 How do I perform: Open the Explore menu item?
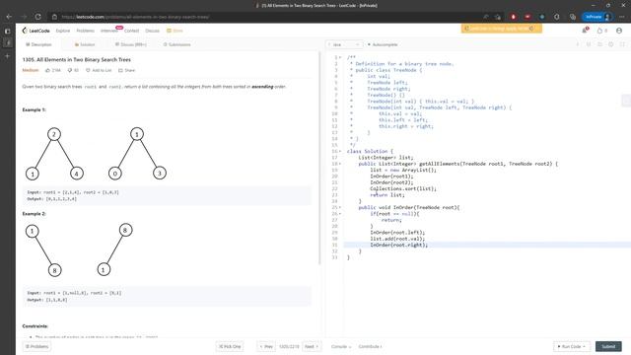(x=63, y=31)
